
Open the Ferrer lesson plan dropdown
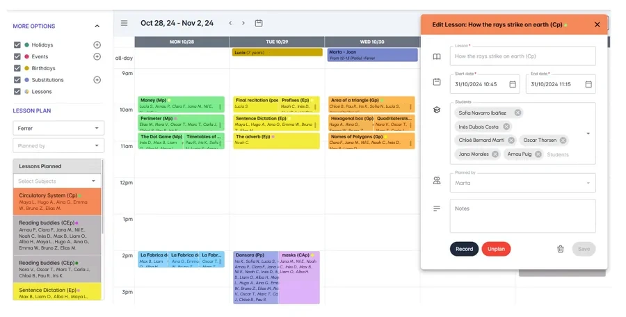coord(58,128)
